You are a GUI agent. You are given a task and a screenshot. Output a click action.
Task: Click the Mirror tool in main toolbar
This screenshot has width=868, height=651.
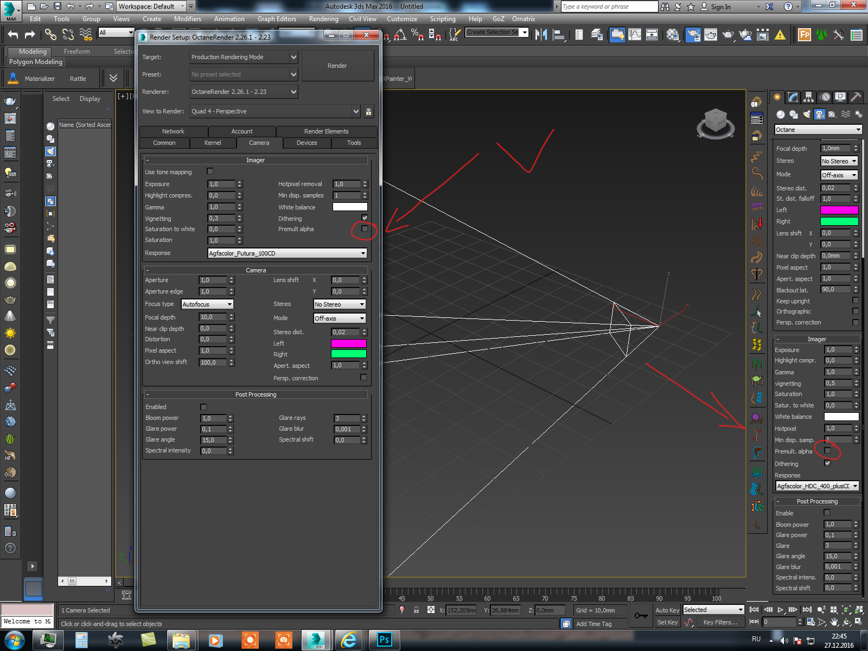541,35
